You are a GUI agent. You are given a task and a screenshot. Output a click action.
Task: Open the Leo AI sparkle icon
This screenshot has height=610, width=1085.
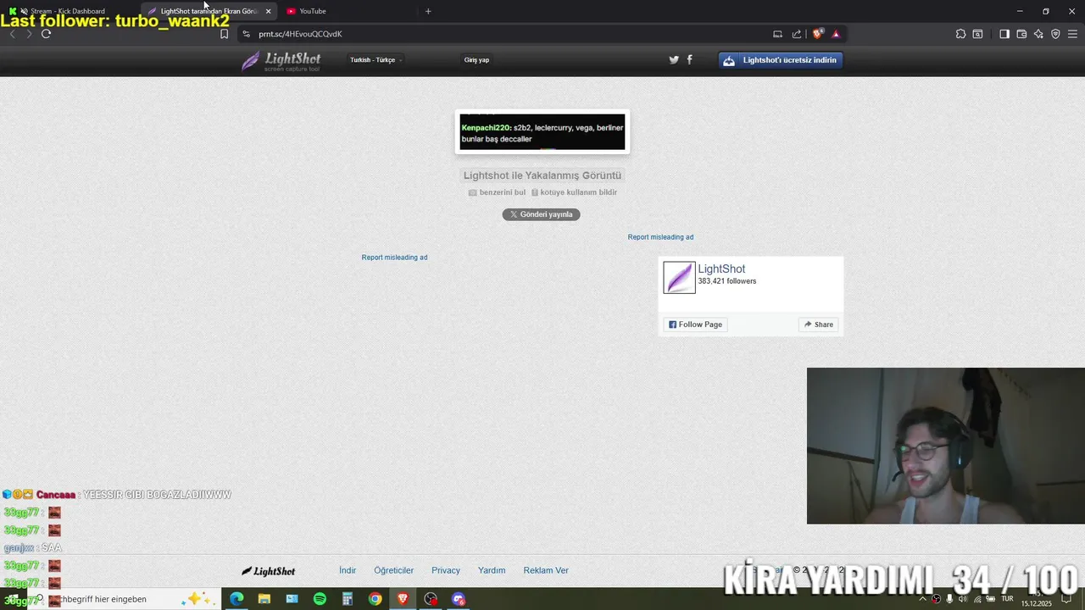[1038, 34]
